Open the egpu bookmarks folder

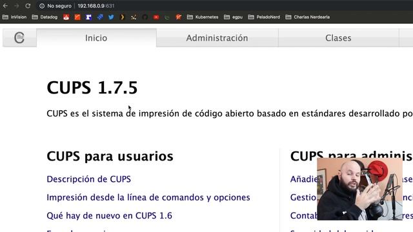(233, 17)
